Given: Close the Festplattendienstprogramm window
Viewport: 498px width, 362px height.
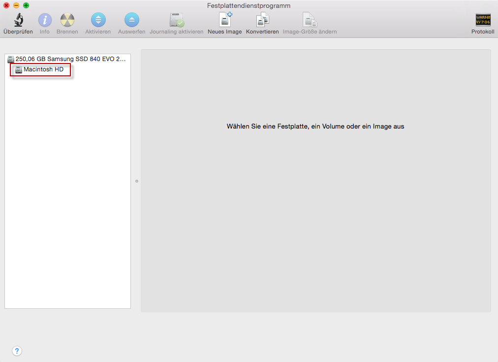Looking at the screenshot, I should click(x=6, y=5).
